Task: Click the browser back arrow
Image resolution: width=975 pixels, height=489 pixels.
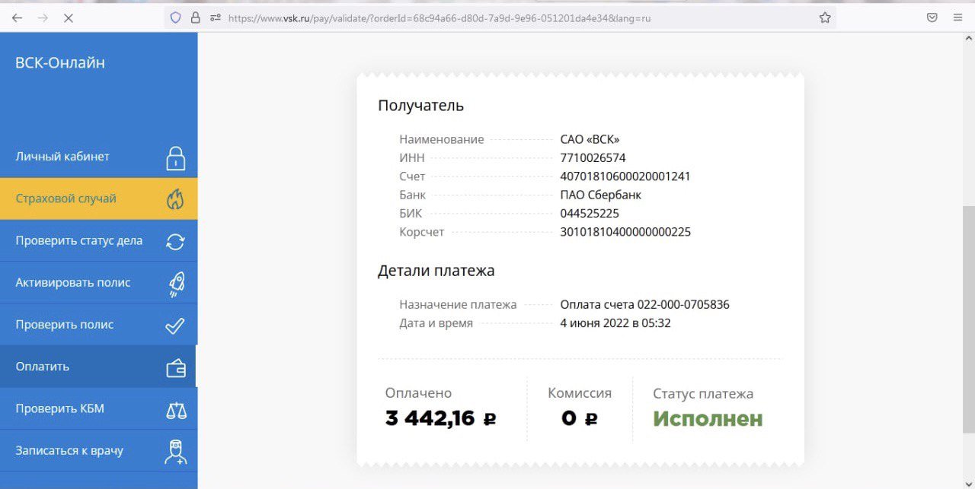Action: [17, 17]
